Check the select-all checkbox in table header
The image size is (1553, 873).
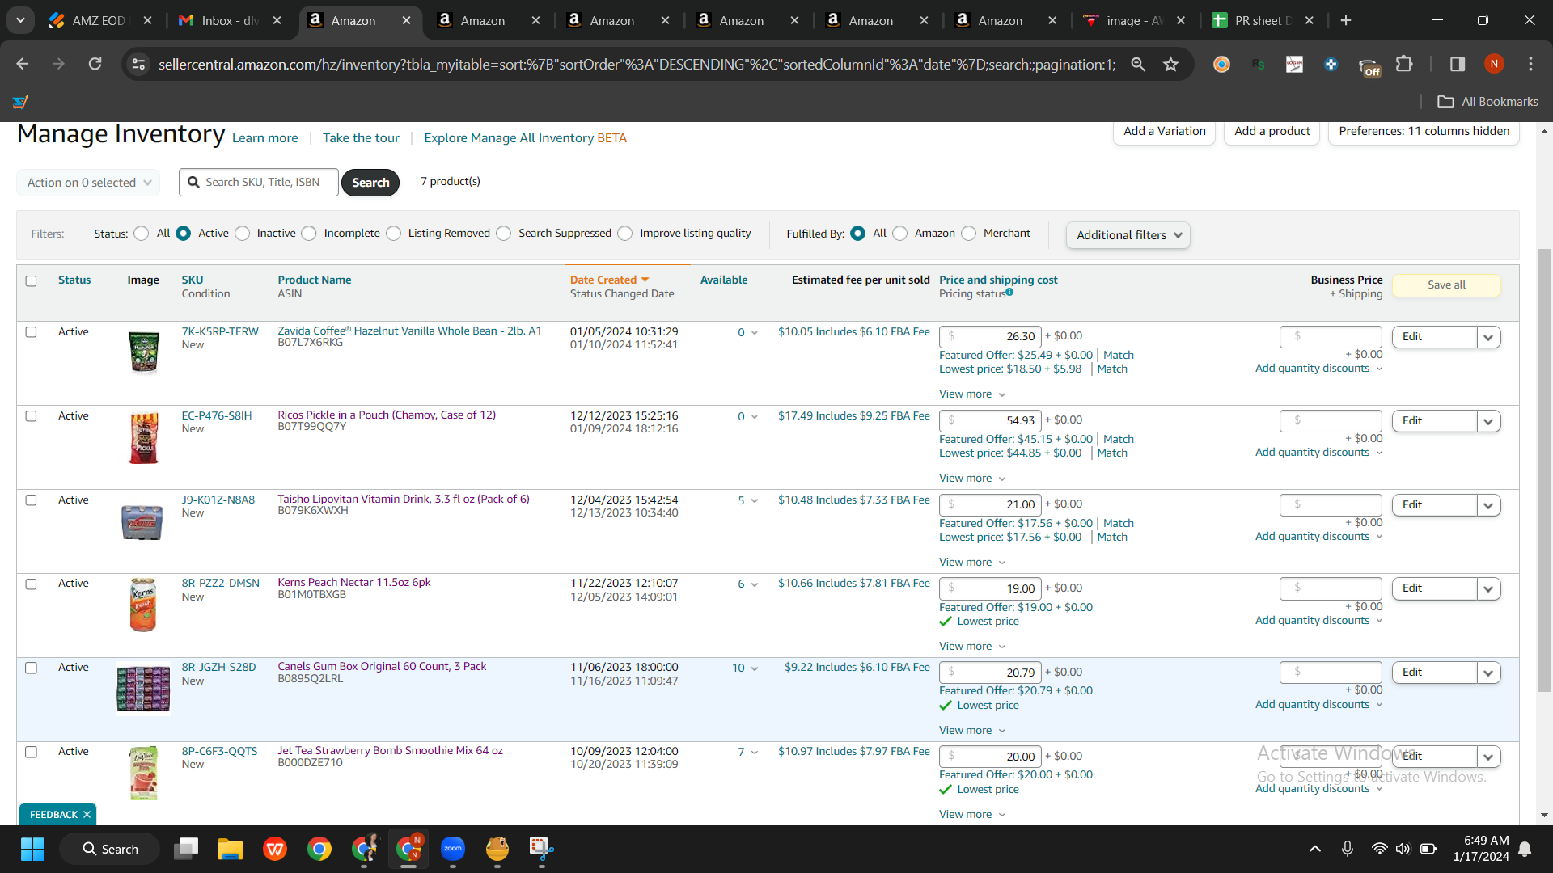pyautogui.click(x=31, y=281)
